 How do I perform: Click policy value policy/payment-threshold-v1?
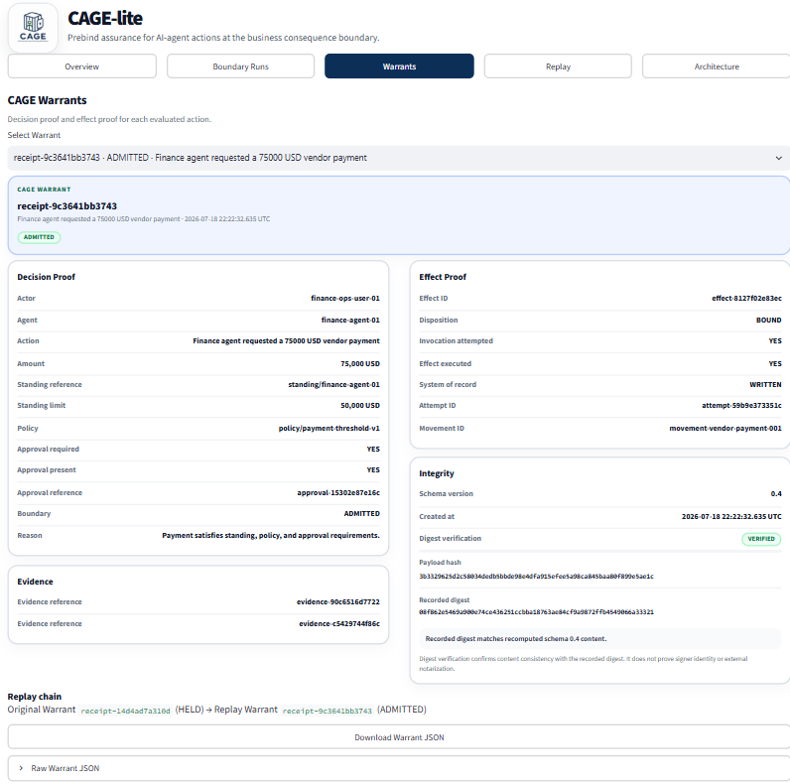[329, 429]
